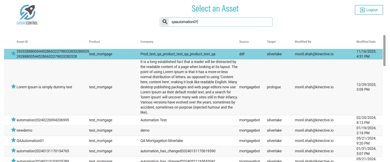The image size is (390, 162).
Task: Toggle star for asset automation20240131170154765
Action: click(x=13, y=151)
